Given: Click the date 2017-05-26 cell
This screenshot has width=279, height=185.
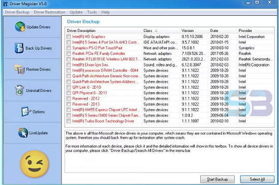Looking at the screenshot, I should coord(219,54).
